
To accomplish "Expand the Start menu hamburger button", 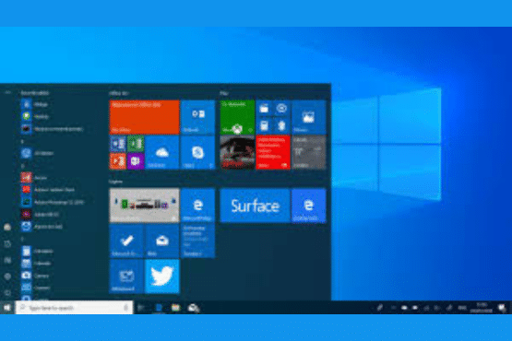I will (7, 93).
